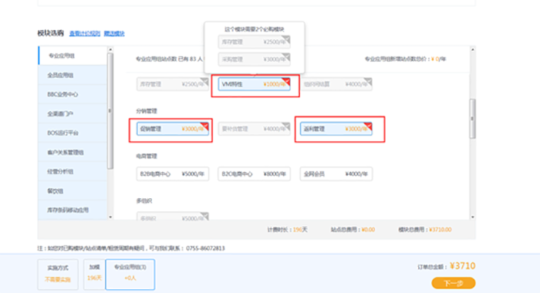Screen dimensions: 540x293
Task: Click the 分销管理 group heading
Action: (147, 111)
